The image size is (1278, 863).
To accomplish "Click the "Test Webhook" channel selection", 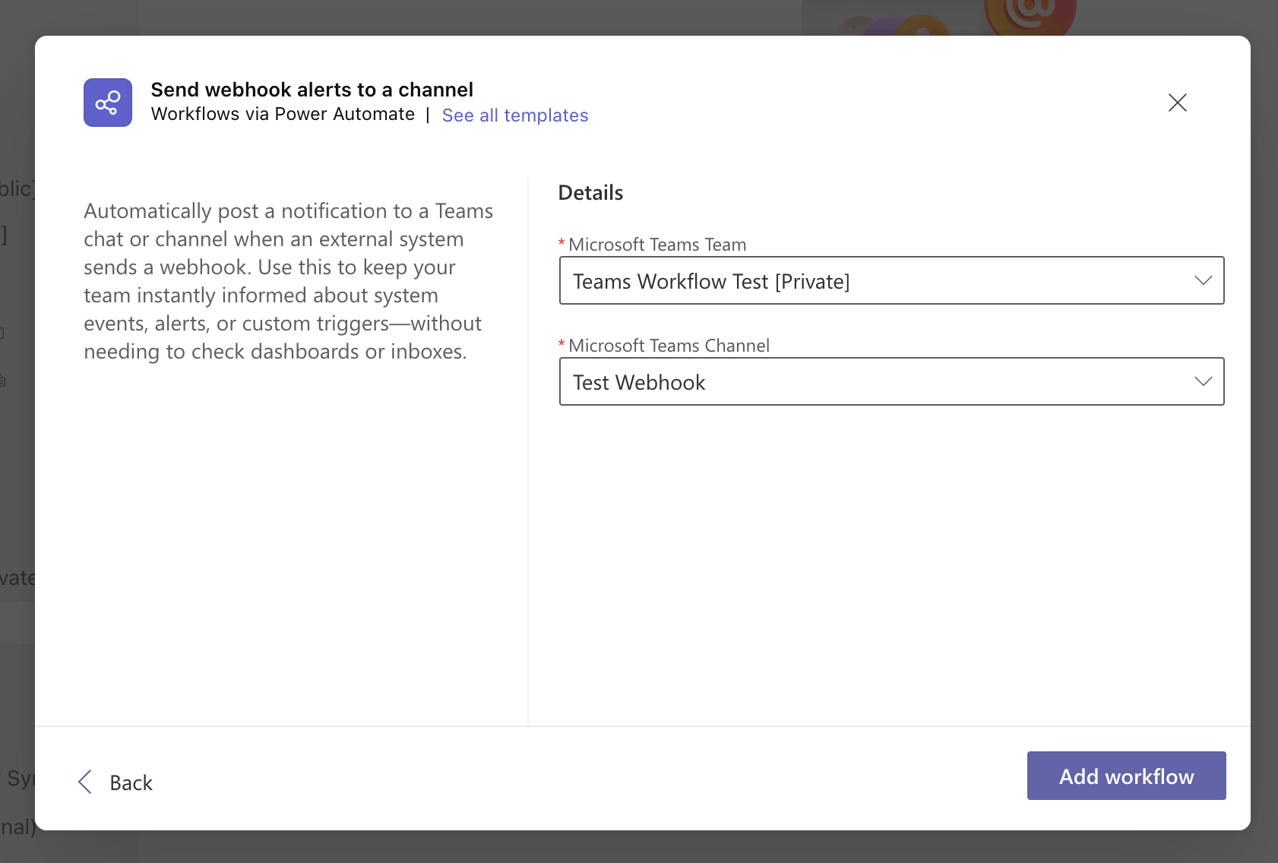I will [x=639, y=382].
